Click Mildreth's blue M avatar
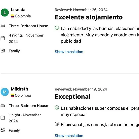139x139 pixels. tap(5, 92)
